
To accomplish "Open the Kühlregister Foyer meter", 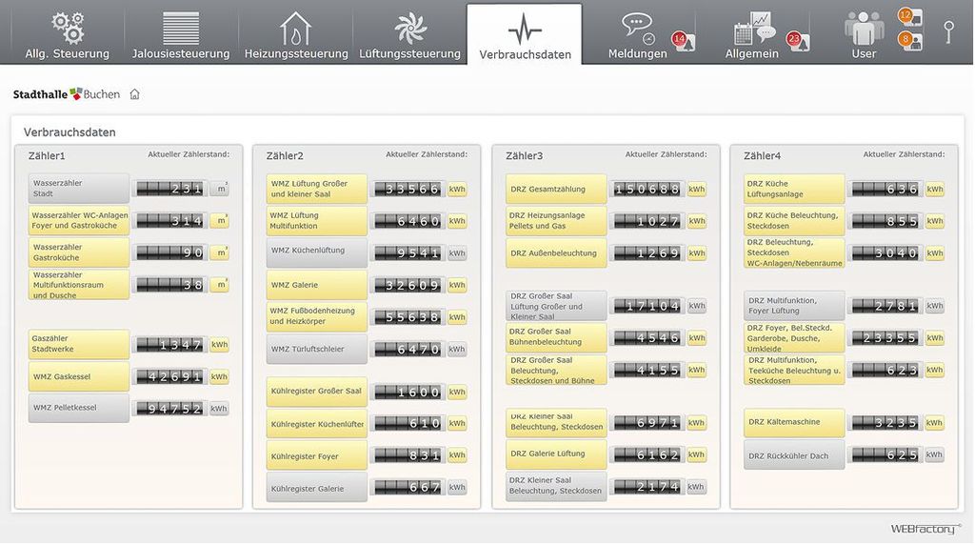I will click(316, 456).
